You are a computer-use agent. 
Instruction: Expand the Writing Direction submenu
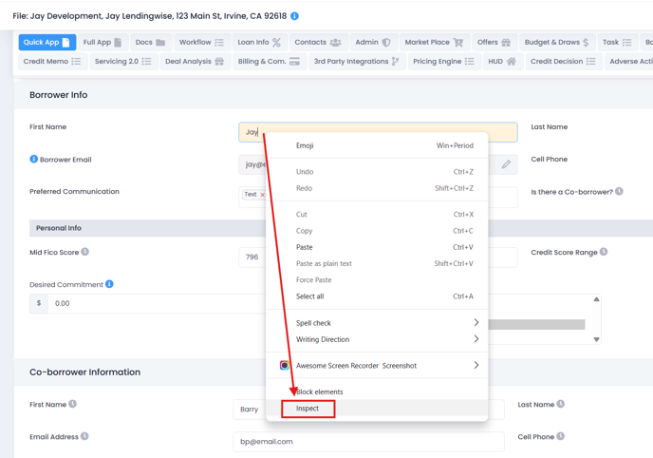pos(377,339)
